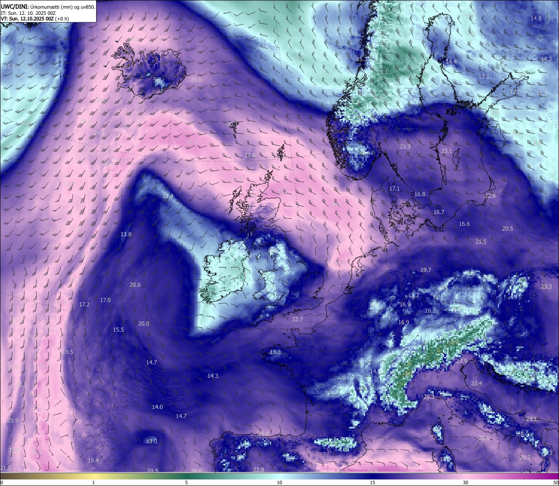Click the 'VT: Sun. 12.10.2025 00Z (+0 h)' line

coord(35,19)
